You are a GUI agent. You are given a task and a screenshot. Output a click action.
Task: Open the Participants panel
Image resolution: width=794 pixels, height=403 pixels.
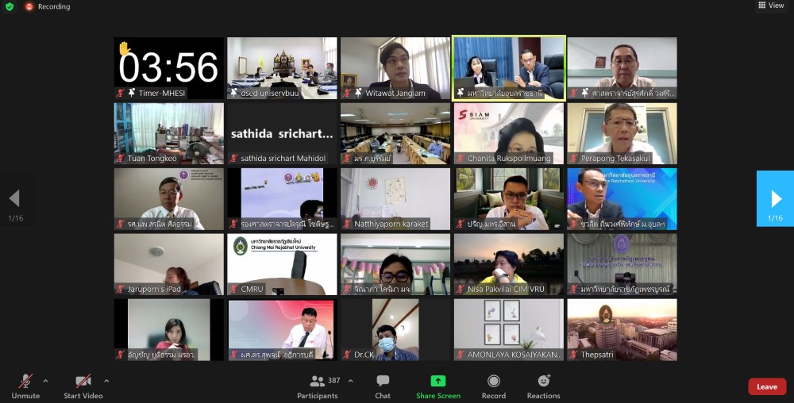coord(318,386)
